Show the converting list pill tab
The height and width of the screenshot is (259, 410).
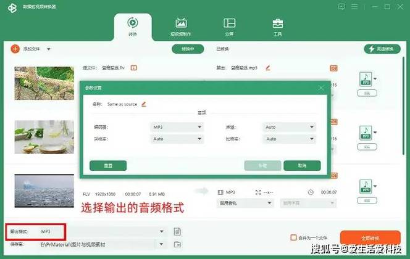coord(188,49)
